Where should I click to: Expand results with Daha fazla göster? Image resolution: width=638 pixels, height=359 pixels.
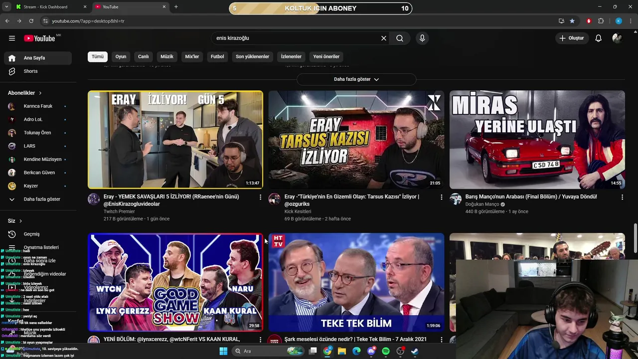tap(356, 79)
